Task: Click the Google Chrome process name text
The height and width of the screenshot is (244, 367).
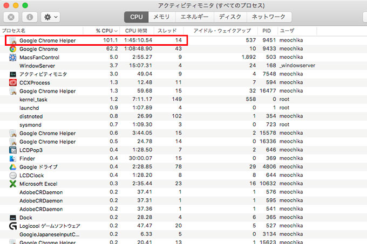Action: coord(39,49)
